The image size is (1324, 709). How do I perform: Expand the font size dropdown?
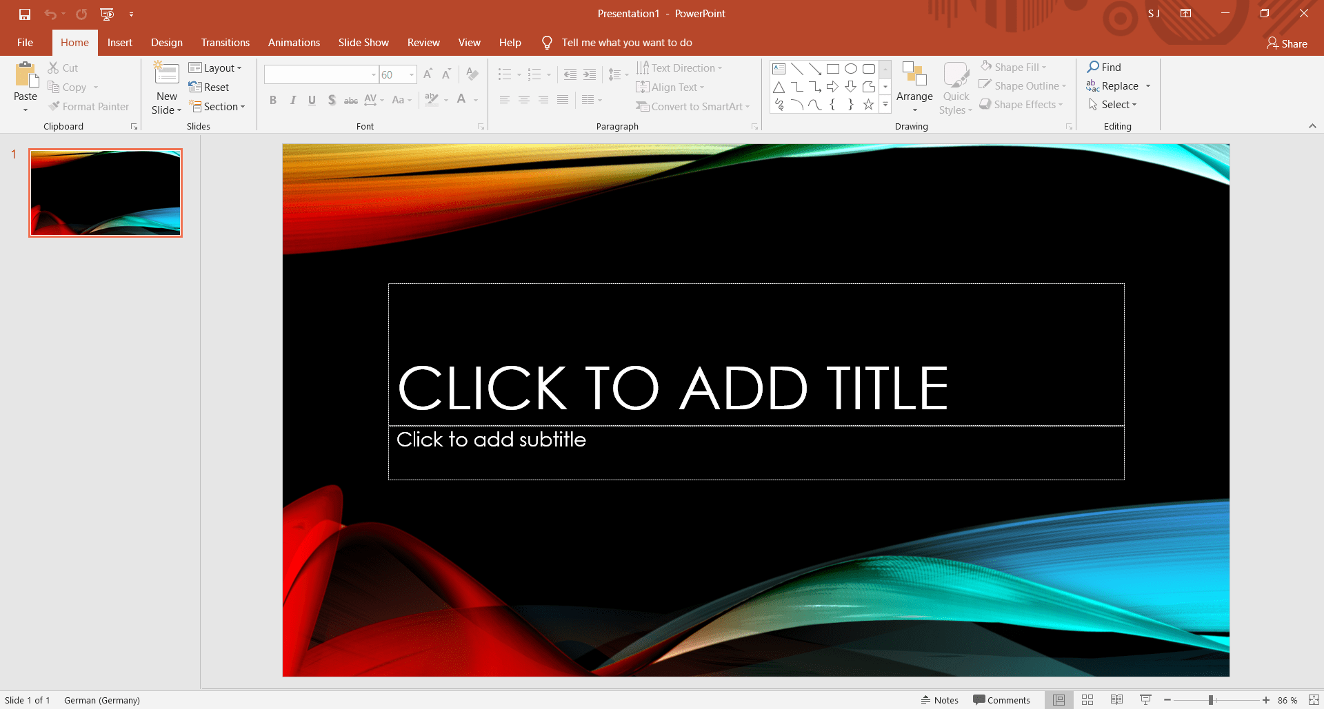coord(412,74)
